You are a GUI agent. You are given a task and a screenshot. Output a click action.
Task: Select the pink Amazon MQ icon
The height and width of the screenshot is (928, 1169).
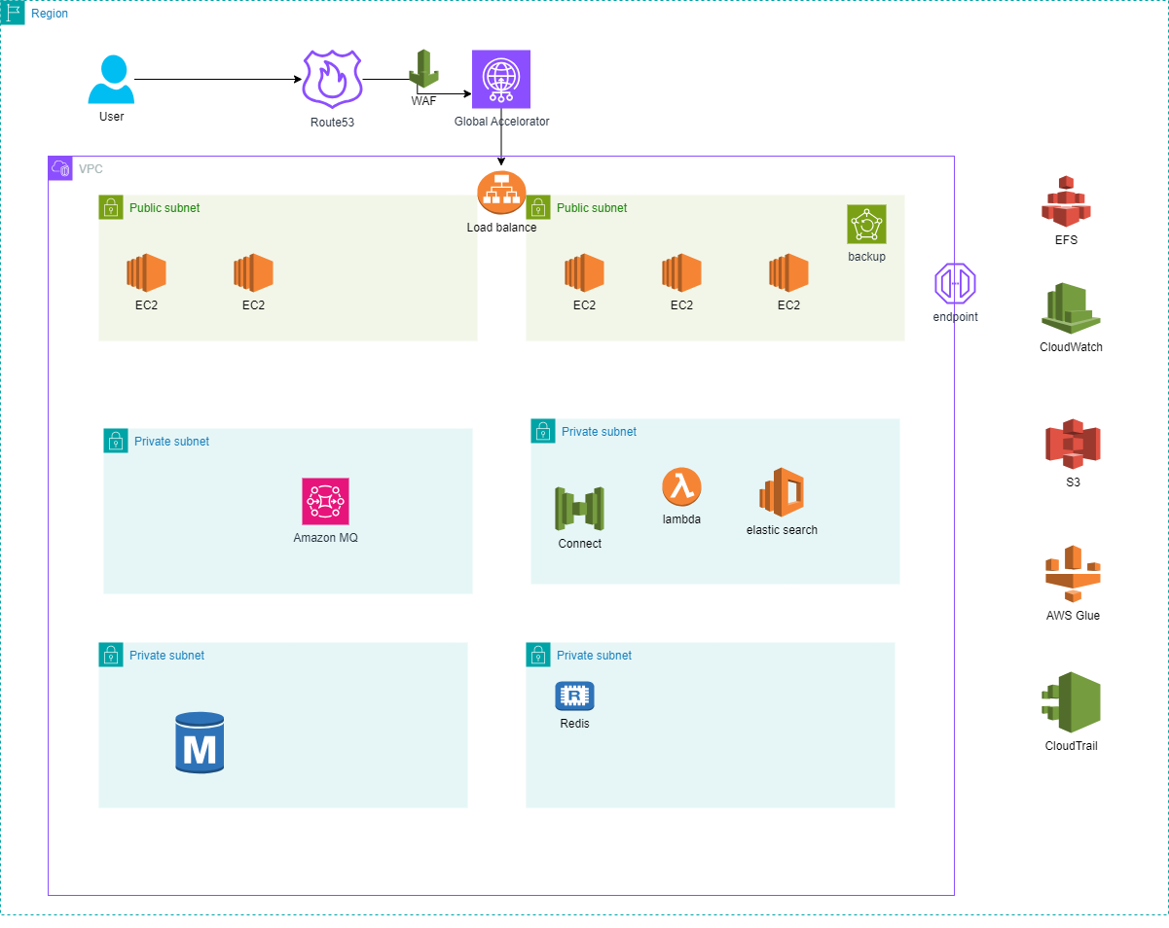pos(325,502)
